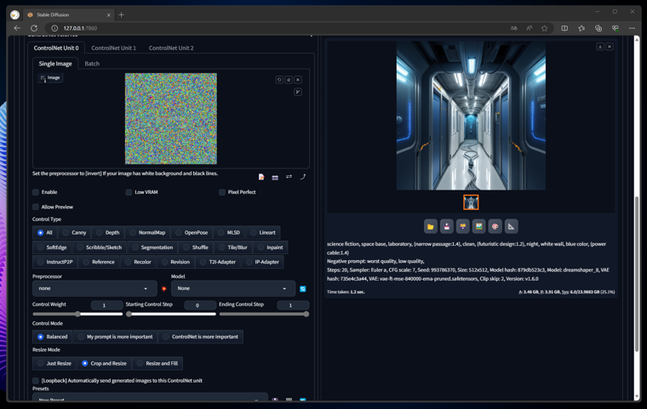This screenshot has height=409, width=647.
Task: Click the save zip archive icon
Action: click(462, 226)
